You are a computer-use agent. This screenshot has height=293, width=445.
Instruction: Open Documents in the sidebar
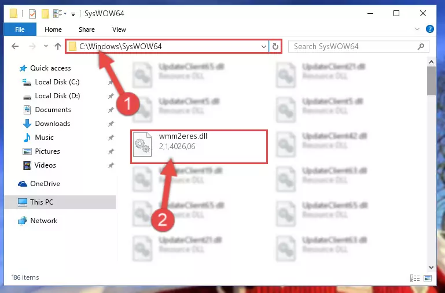[53, 110]
